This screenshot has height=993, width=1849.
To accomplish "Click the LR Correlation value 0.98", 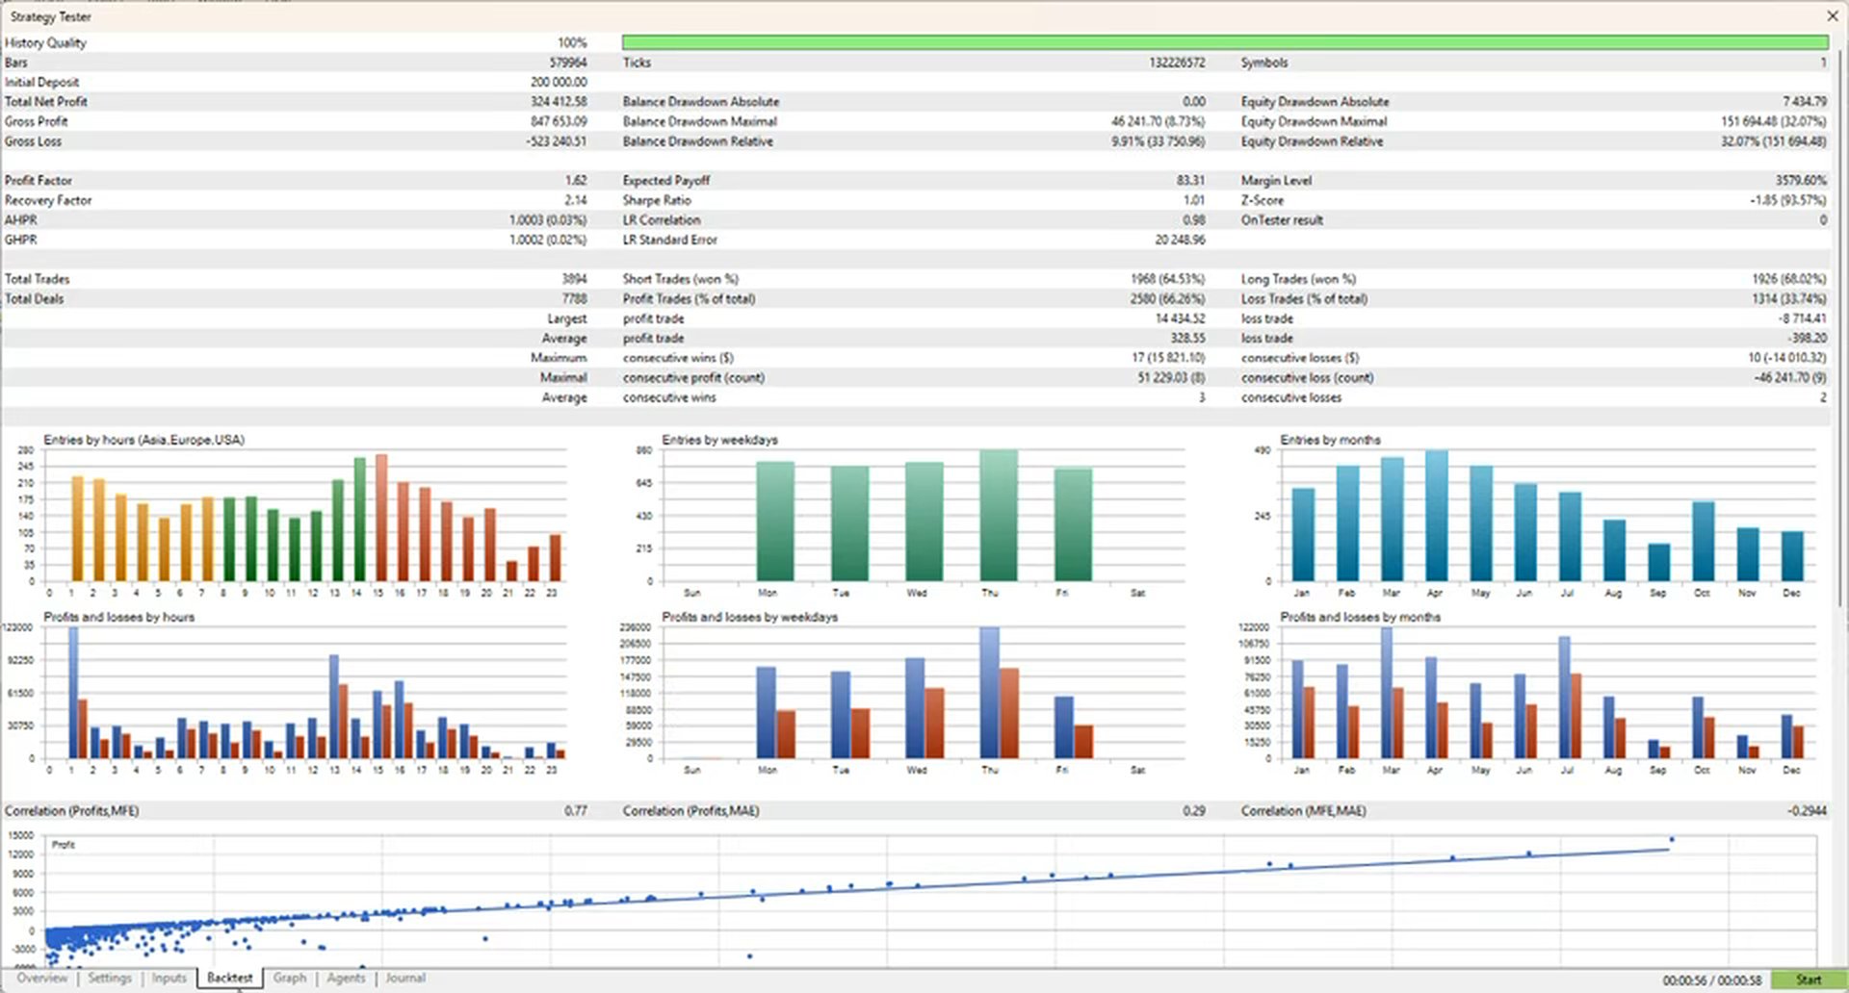I will click(x=1194, y=220).
